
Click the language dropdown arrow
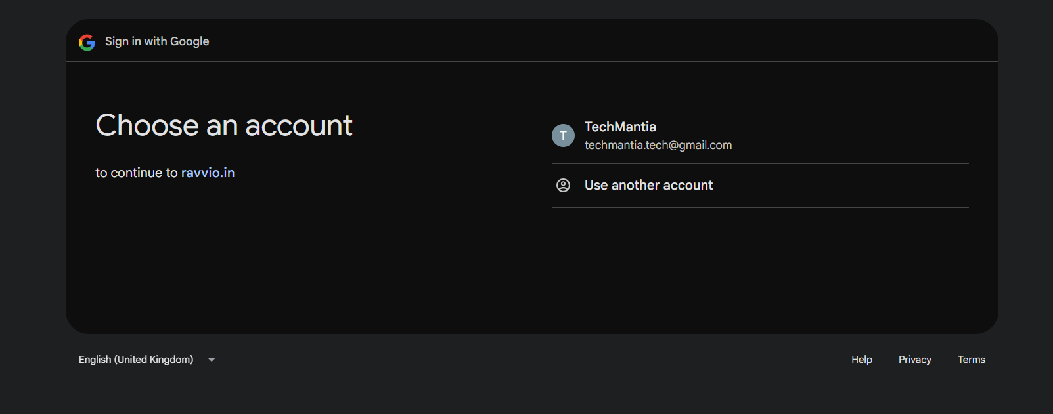(x=212, y=360)
